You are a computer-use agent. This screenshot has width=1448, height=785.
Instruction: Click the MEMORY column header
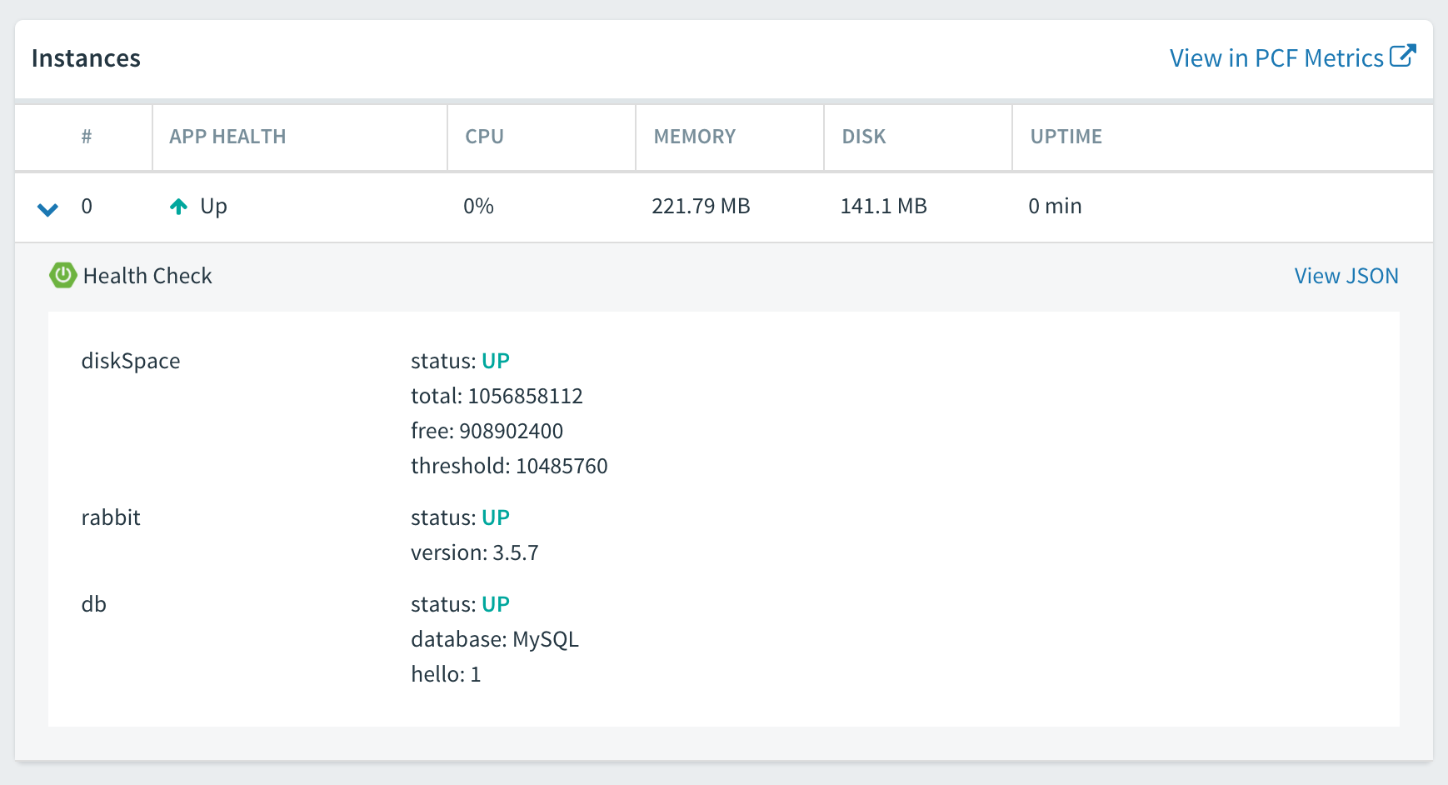(694, 137)
